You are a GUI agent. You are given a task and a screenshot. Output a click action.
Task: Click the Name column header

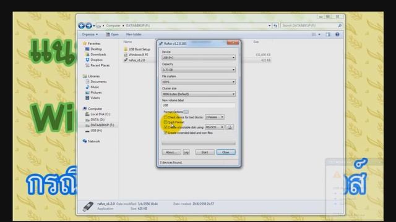(x=127, y=42)
